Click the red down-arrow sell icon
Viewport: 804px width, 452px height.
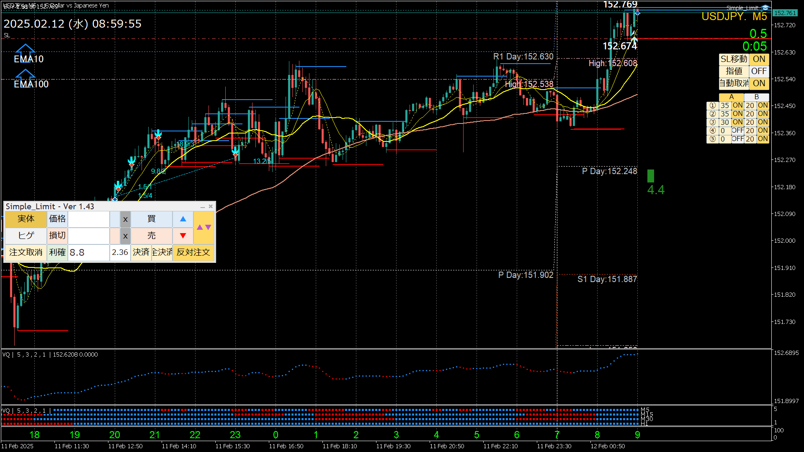(x=183, y=236)
